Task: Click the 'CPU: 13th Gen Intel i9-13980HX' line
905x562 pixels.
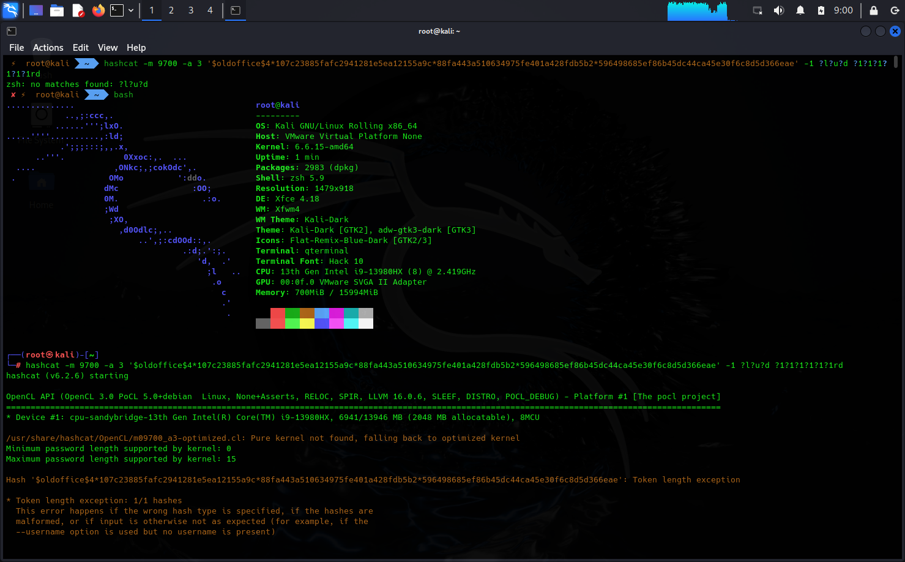Action: pyautogui.click(x=366, y=272)
